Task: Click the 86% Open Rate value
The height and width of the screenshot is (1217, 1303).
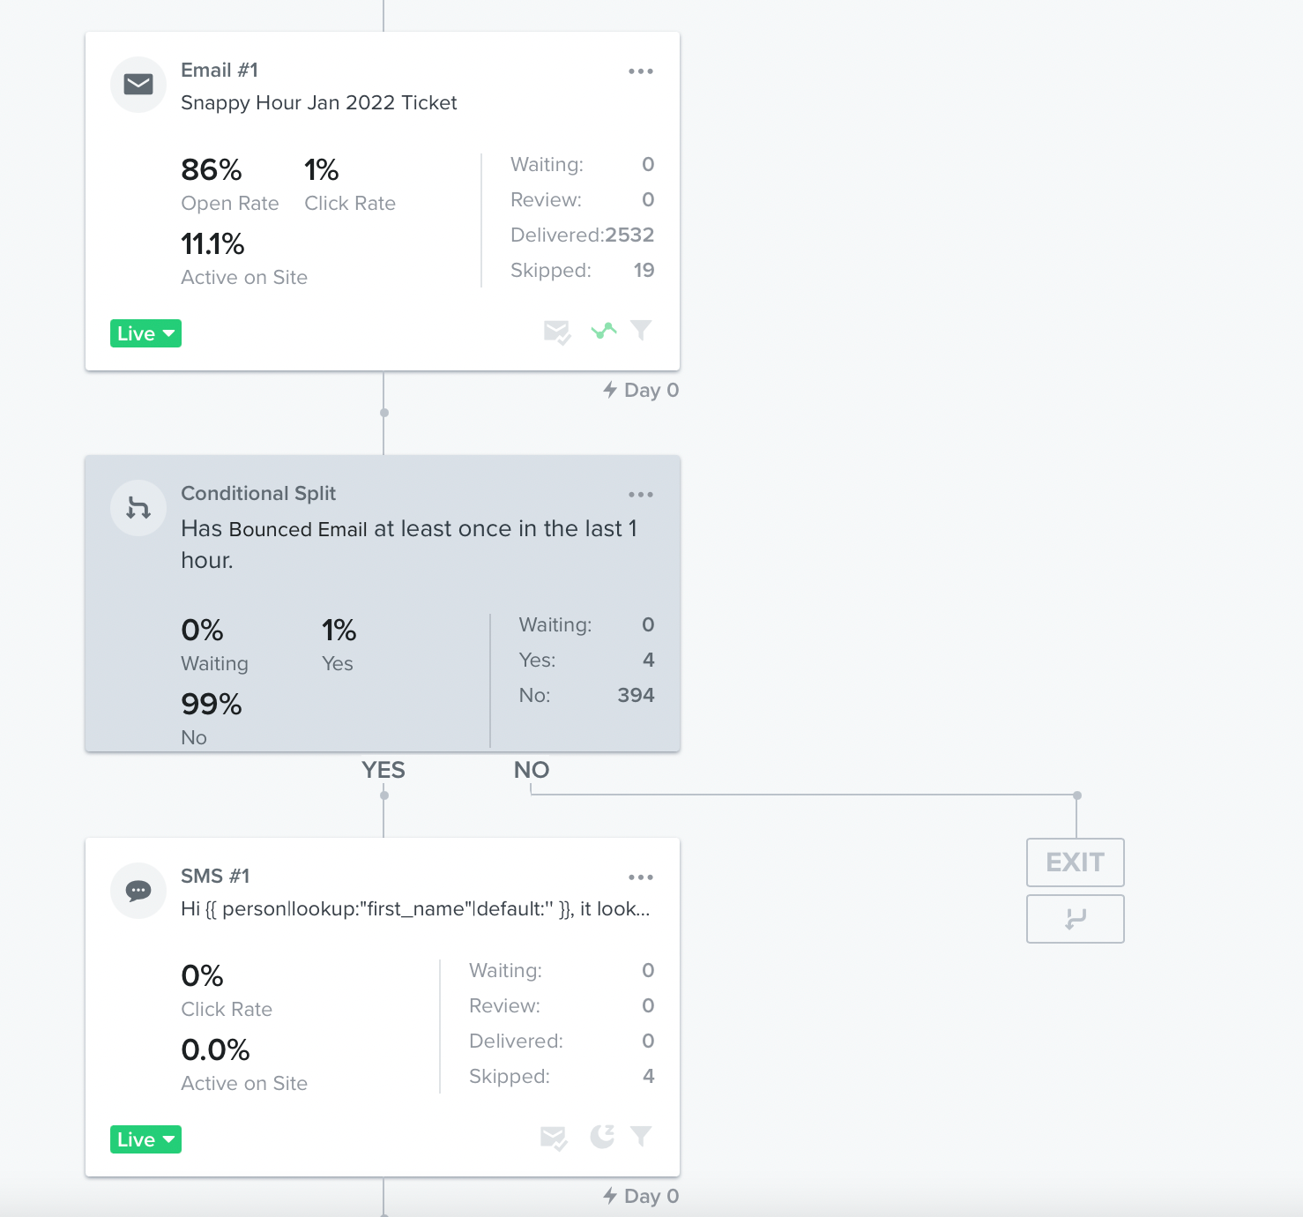Action: (x=212, y=169)
